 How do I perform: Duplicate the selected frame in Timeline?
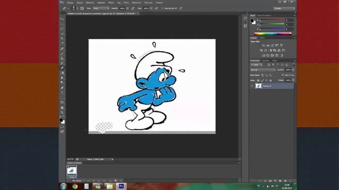[x=115, y=180]
